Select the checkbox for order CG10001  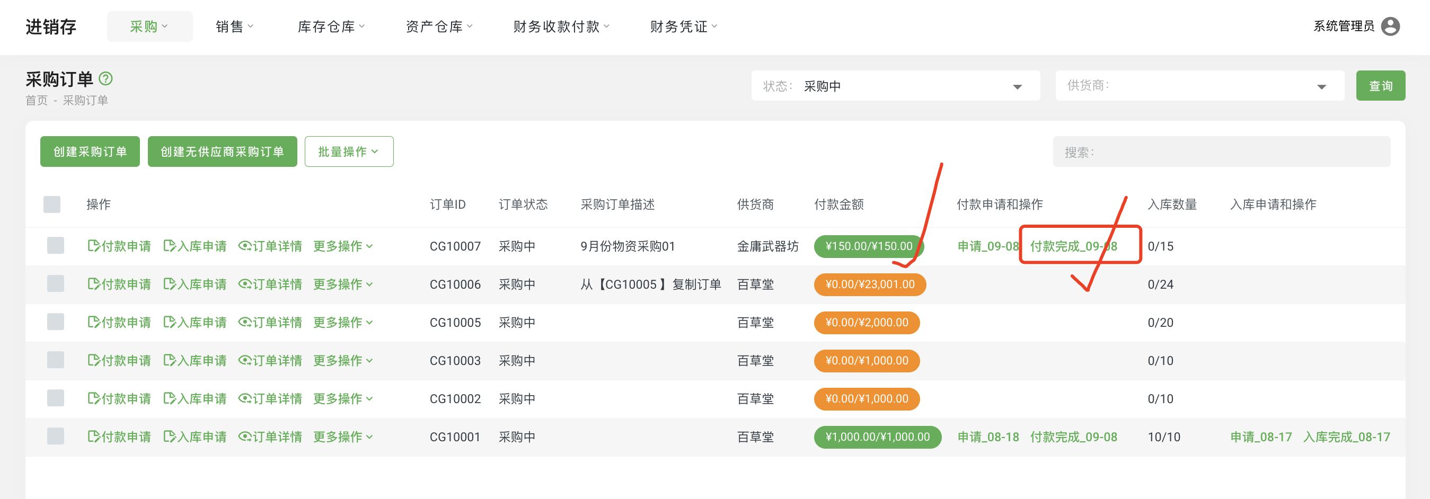tap(56, 436)
